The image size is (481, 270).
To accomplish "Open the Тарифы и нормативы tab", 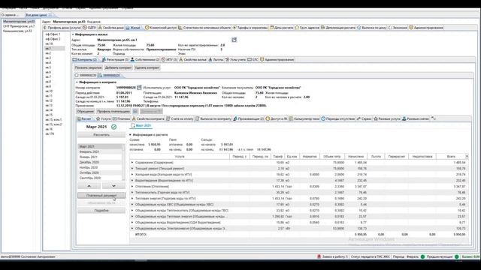I will pos(250,28).
